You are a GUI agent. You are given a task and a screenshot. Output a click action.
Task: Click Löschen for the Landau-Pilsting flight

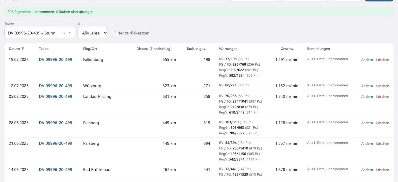coord(383,97)
